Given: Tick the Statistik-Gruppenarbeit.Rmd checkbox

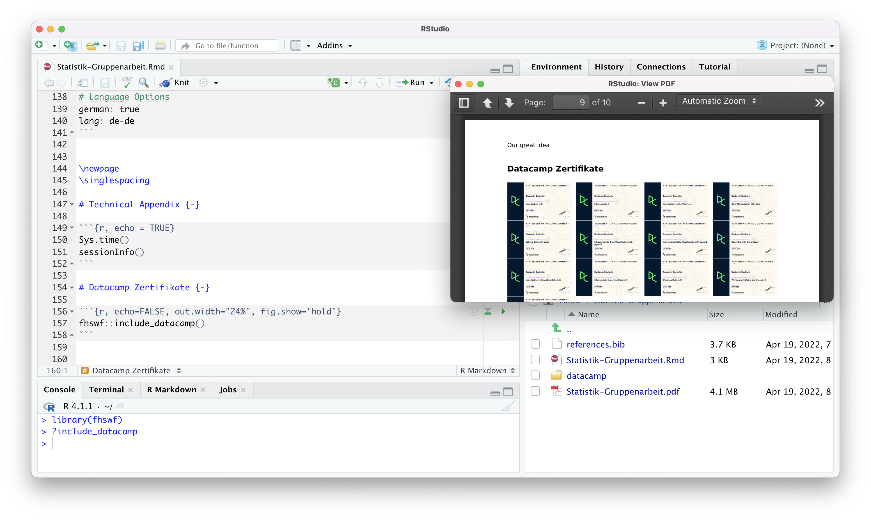Looking at the screenshot, I should [x=535, y=360].
